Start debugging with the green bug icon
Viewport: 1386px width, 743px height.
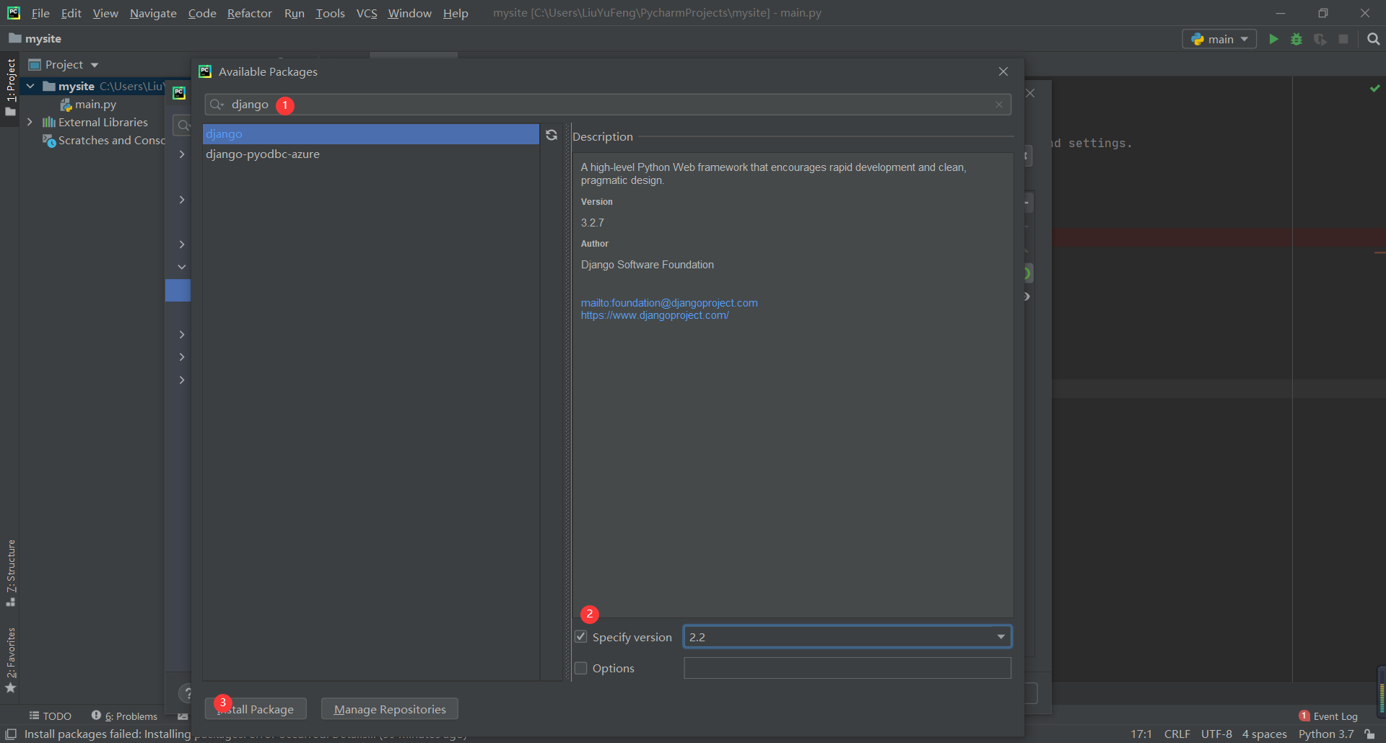tap(1296, 39)
